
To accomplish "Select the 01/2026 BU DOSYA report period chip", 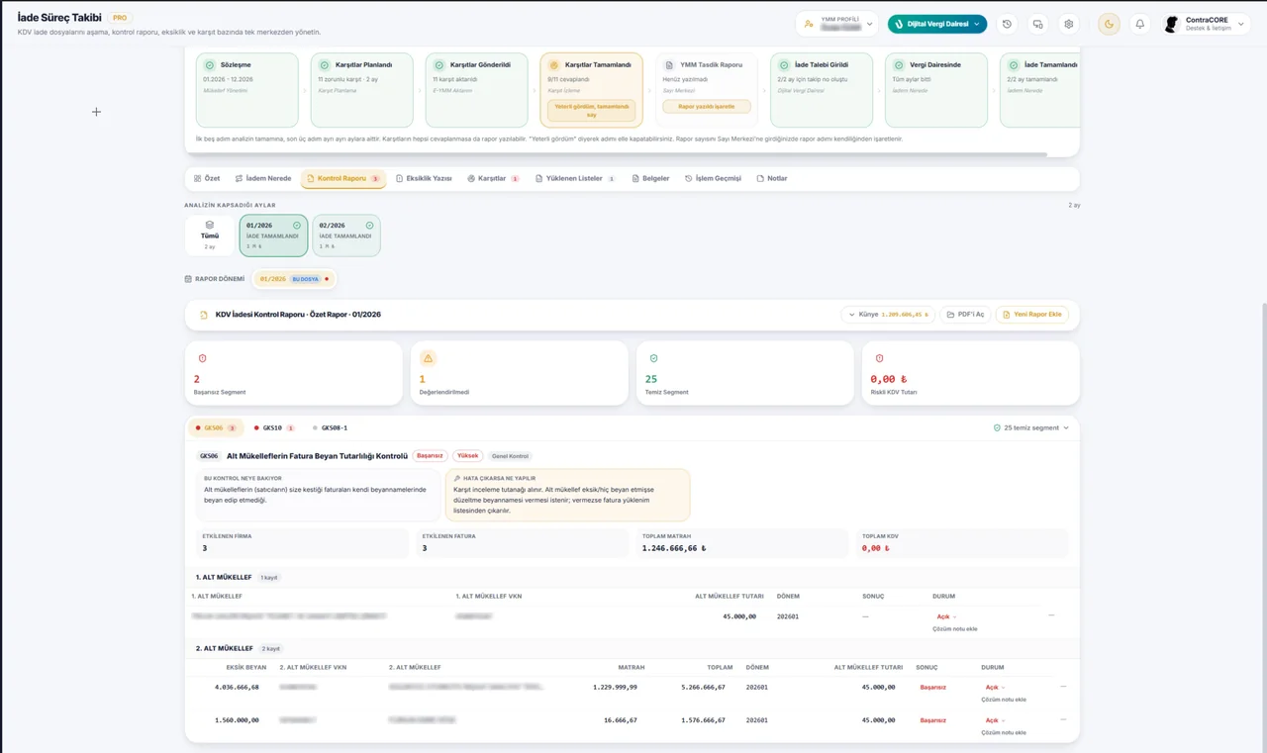I will tap(294, 279).
